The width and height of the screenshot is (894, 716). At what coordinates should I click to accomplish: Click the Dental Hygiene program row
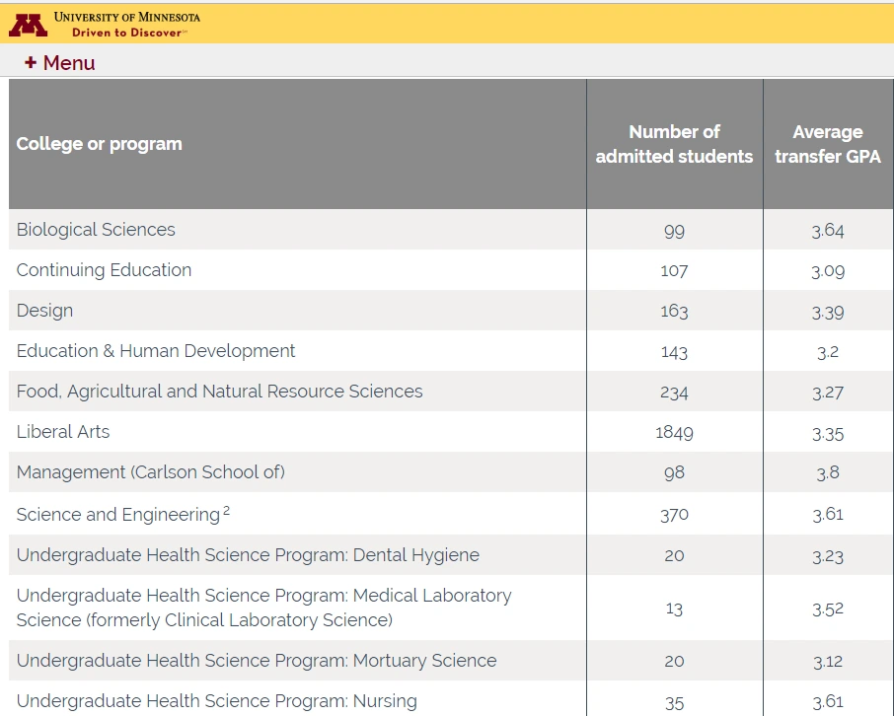[248, 555]
